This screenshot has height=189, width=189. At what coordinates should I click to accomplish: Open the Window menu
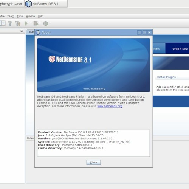point(31,16)
